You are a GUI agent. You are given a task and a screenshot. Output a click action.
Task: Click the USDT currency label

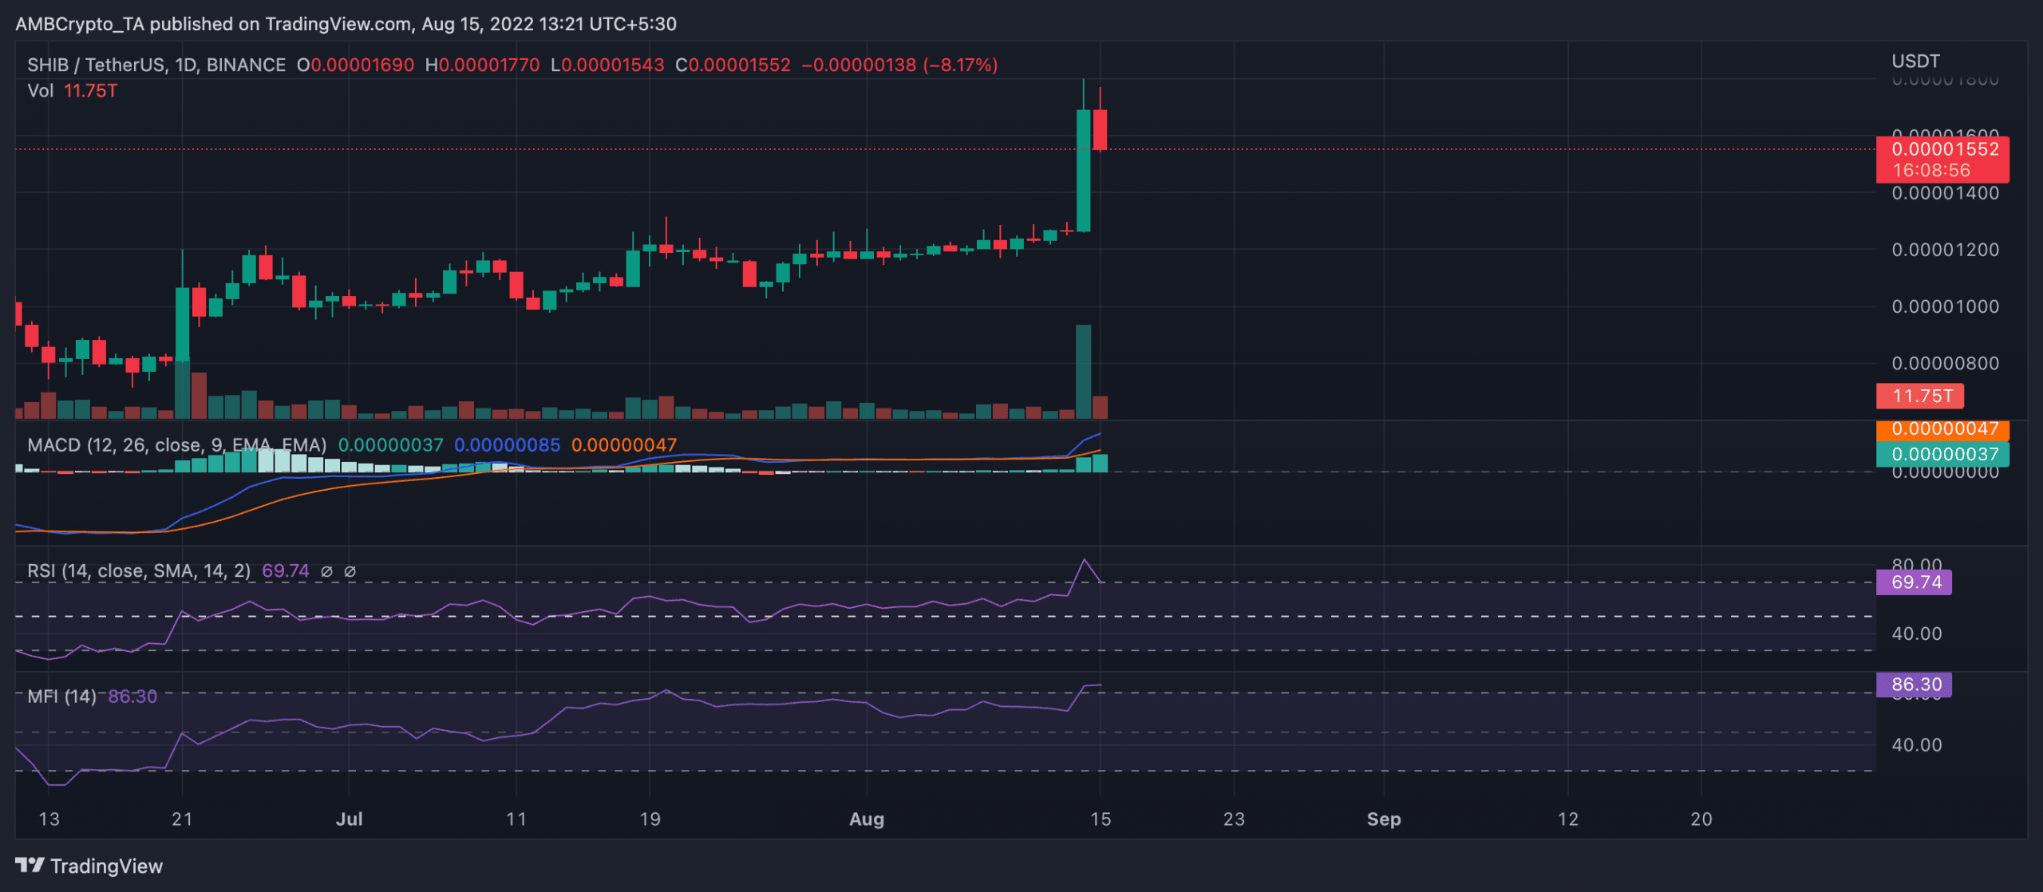pos(1915,61)
